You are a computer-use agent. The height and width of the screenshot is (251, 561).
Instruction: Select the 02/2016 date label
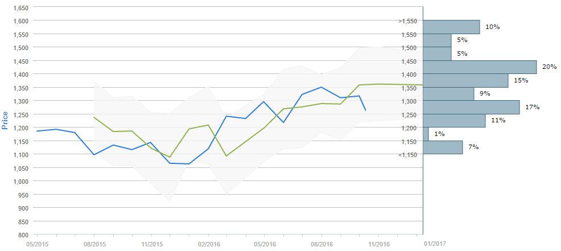click(x=208, y=244)
